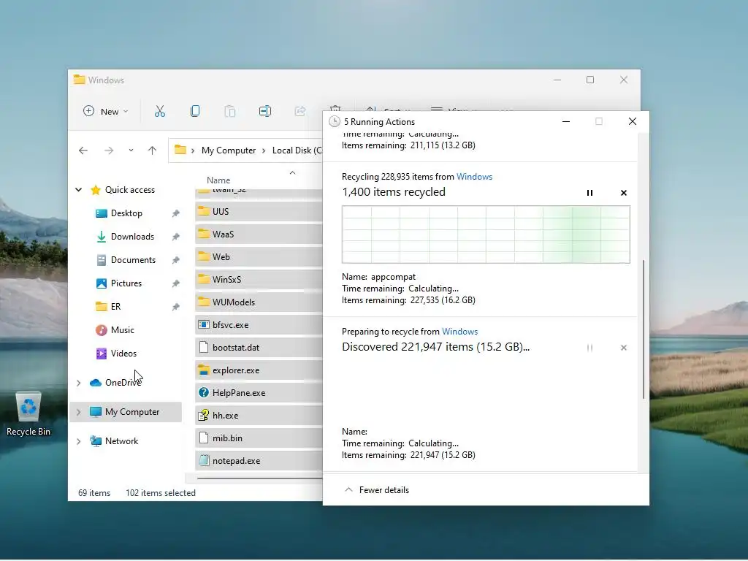This screenshot has width=748, height=561.
Task: Cancel the 1,400 items recycled action
Action: coord(624,193)
